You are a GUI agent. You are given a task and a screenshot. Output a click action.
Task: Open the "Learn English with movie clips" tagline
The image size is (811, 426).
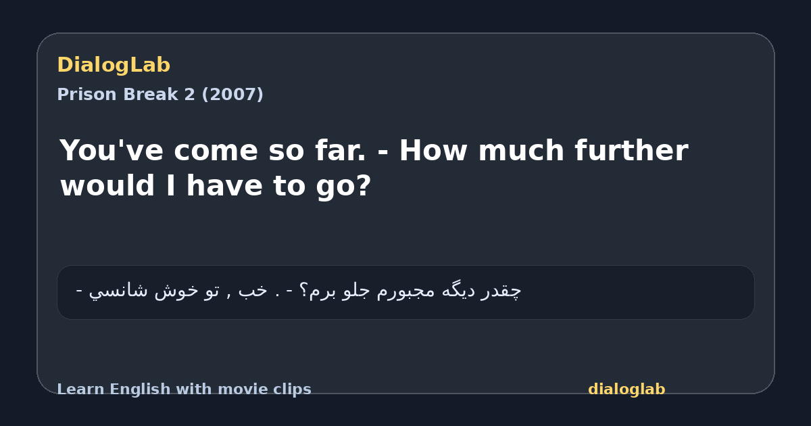184,389
